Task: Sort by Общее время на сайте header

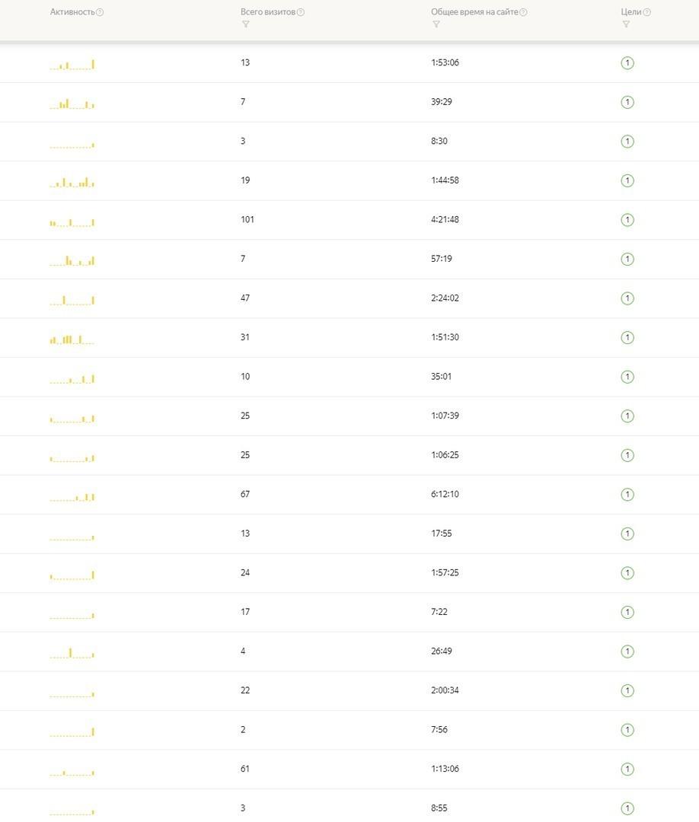Action: pos(474,12)
